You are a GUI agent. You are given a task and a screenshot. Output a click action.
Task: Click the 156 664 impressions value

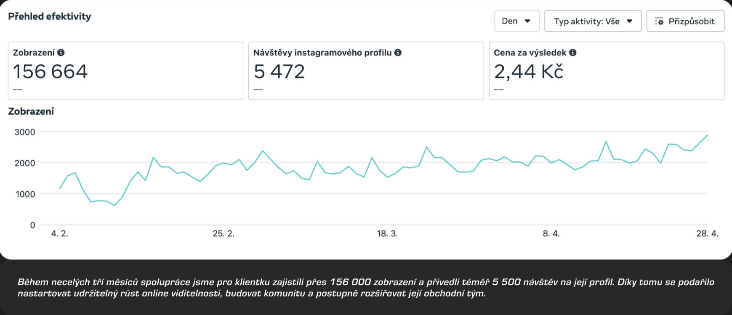tap(50, 71)
